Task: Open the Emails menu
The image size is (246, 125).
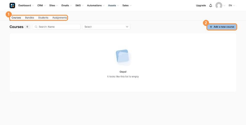Action: [65, 5]
